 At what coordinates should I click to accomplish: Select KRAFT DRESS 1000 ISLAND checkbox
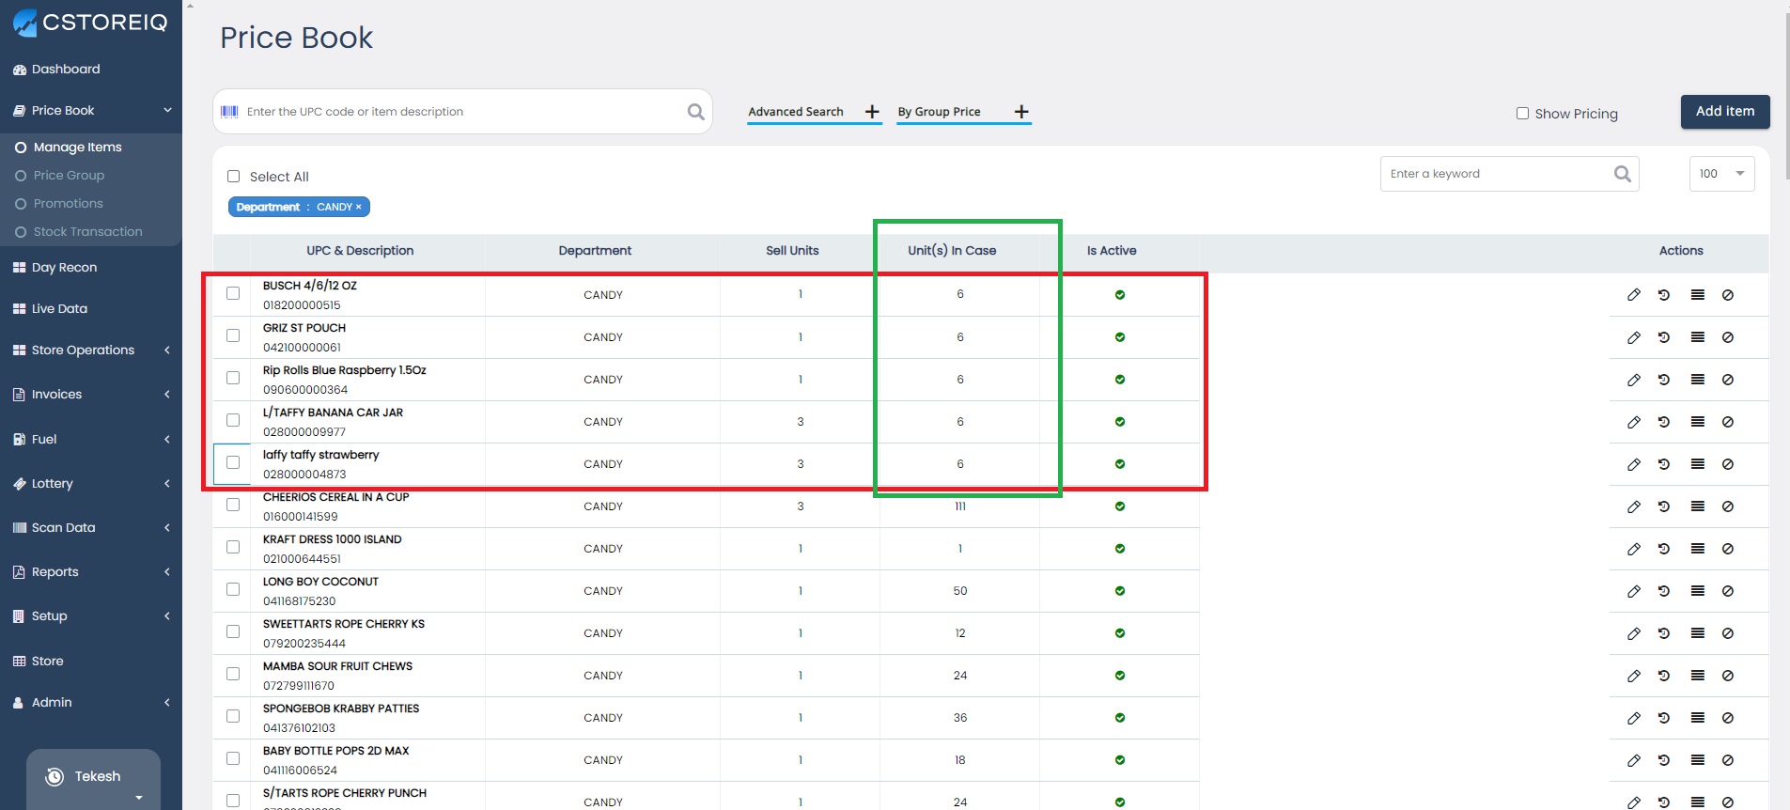coord(233,547)
